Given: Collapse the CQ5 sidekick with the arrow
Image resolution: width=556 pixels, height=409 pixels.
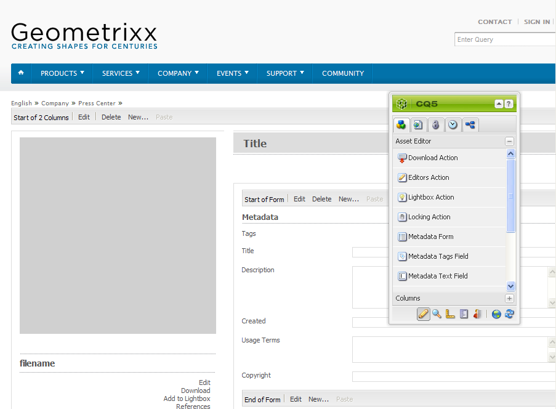Looking at the screenshot, I should (499, 104).
